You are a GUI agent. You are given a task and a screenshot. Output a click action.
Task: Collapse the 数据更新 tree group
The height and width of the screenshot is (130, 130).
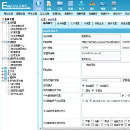3,42
